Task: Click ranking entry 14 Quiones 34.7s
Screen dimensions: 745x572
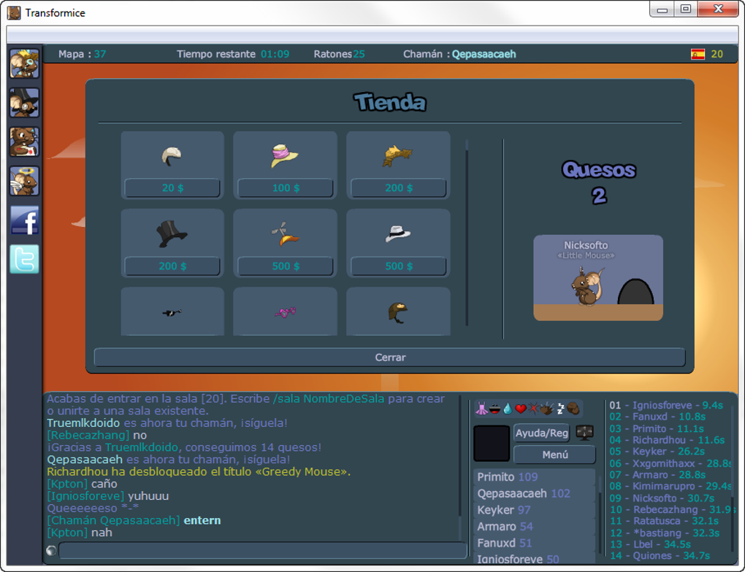Action: coord(660,556)
